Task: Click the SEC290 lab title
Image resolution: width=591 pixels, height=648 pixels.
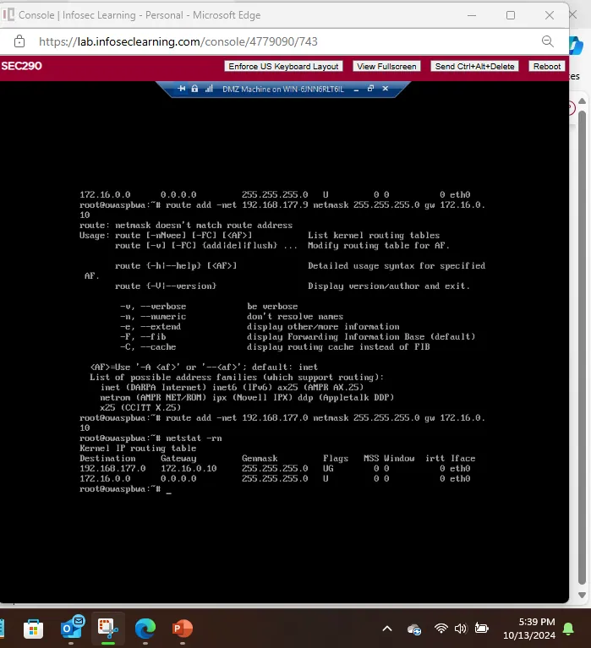Action: pyautogui.click(x=21, y=66)
